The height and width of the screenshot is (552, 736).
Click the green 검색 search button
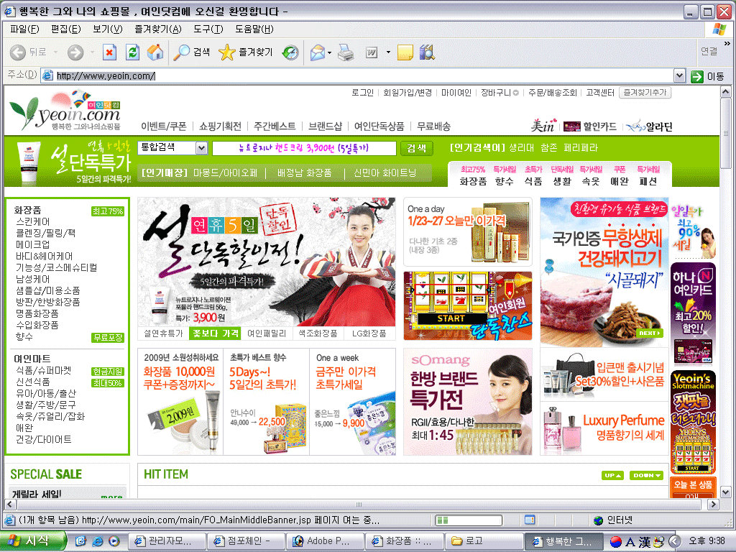416,148
